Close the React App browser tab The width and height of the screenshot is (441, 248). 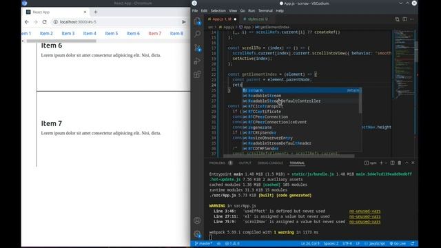pos(85,12)
